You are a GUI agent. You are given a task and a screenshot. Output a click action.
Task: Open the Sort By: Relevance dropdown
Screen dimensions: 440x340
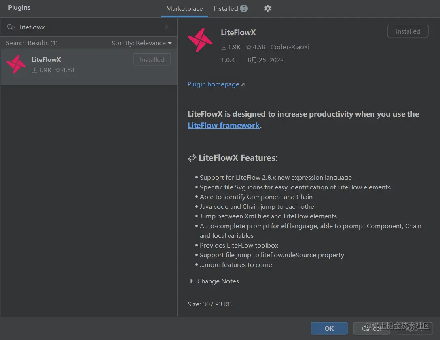click(142, 43)
